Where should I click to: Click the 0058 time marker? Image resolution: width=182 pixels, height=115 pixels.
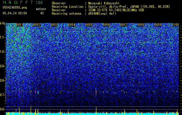141,25
